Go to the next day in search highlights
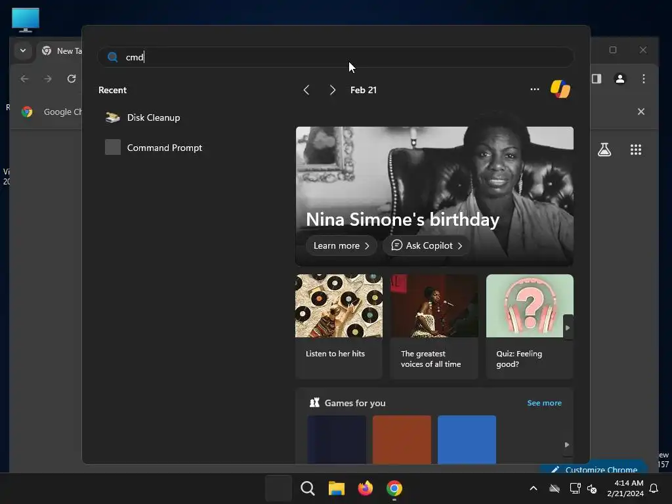Image resolution: width=672 pixels, height=504 pixels. coord(333,90)
